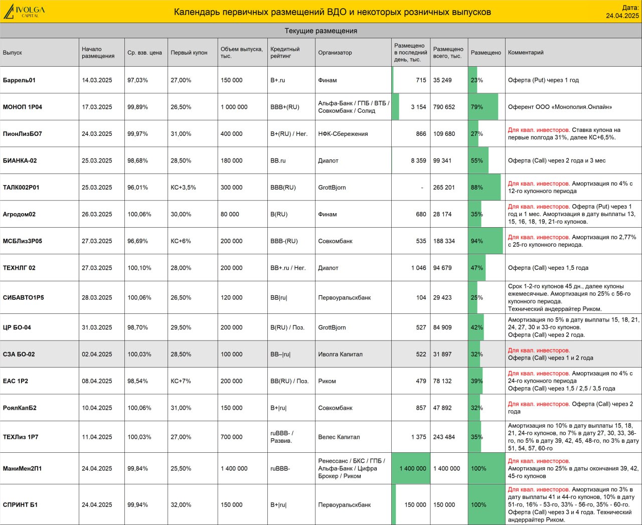Select the МаниМен2П1 row name
642x525 pixels.
coord(23,468)
